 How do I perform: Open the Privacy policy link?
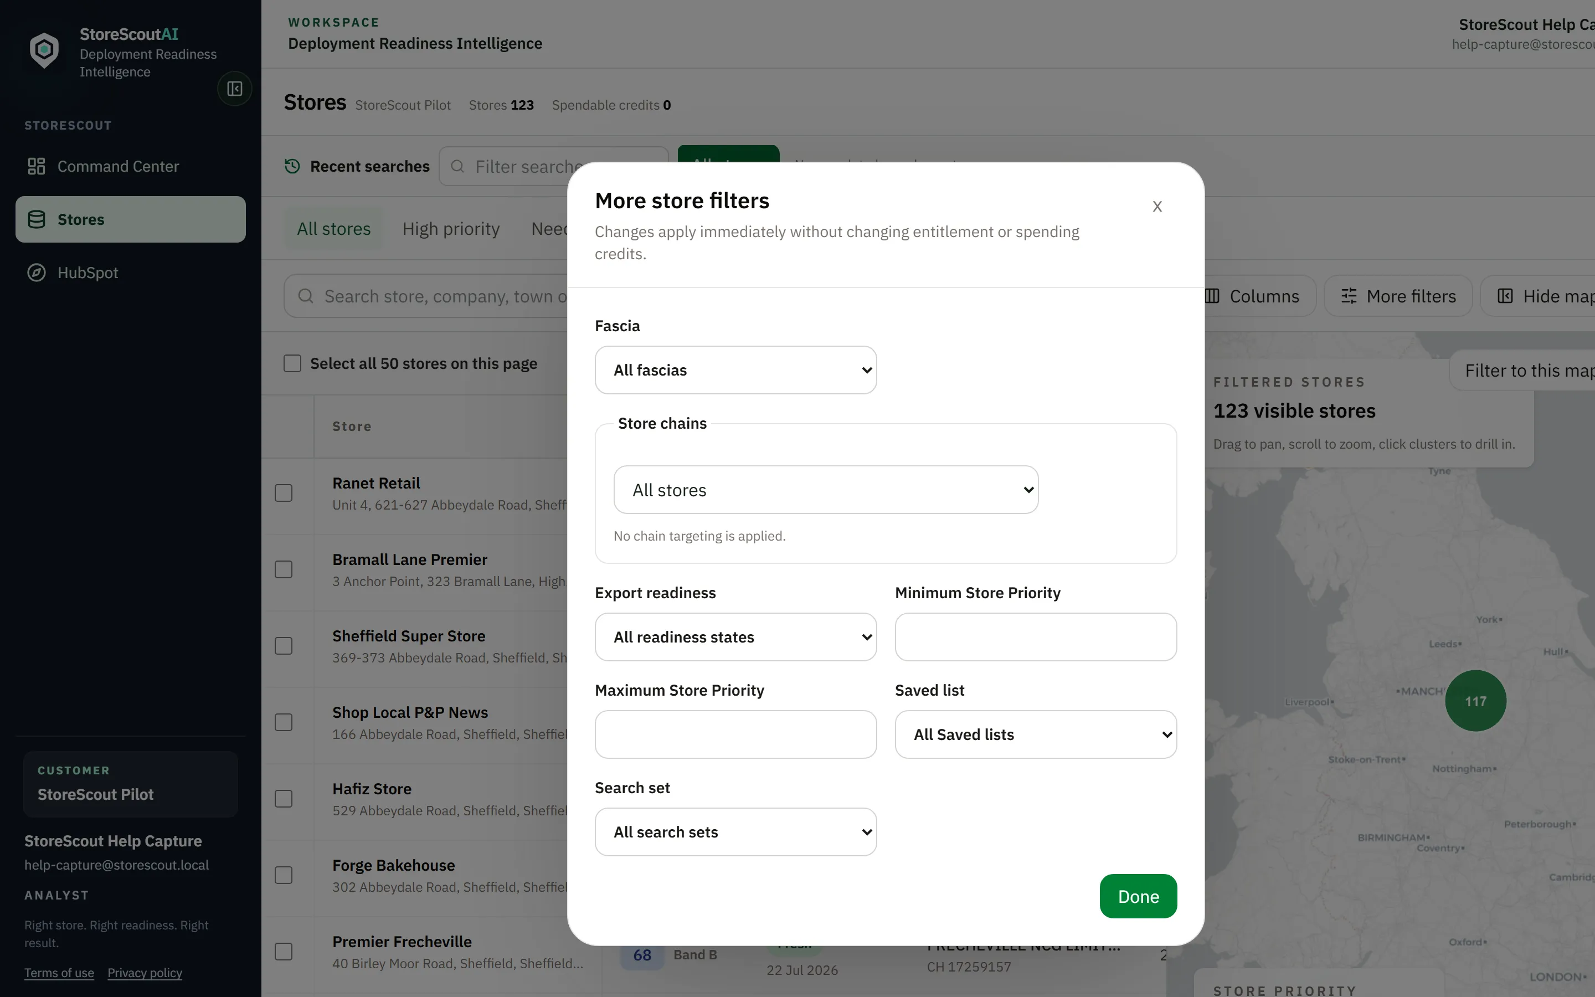pos(145,973)
